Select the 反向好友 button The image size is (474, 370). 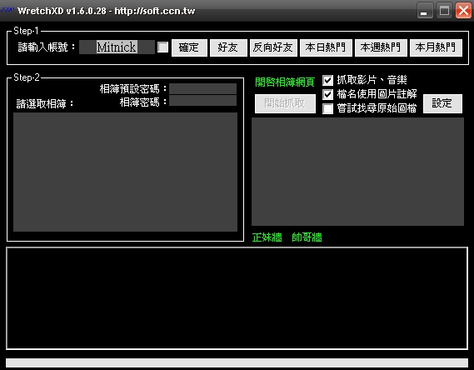coord(273,47)
